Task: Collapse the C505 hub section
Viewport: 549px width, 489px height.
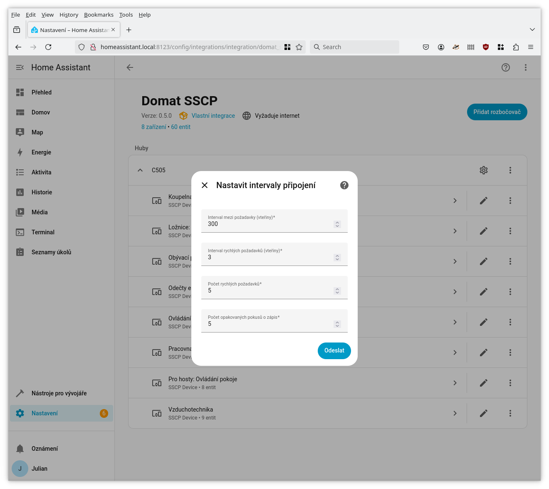Action: [140, 170]
